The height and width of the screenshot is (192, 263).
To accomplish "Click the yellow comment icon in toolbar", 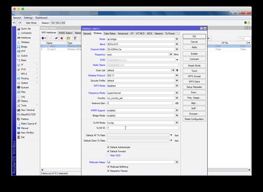I will tap(68, 38).
